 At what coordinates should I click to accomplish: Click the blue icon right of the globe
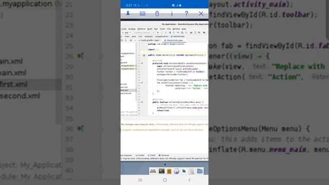coord(184,171)
